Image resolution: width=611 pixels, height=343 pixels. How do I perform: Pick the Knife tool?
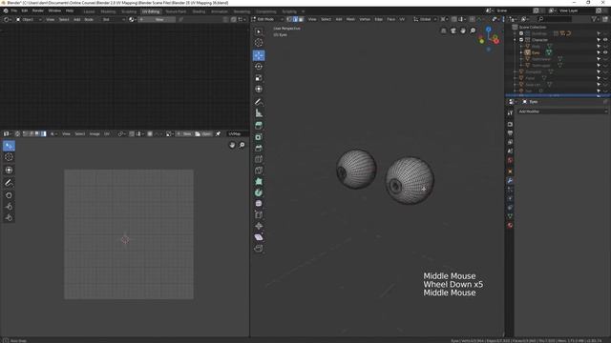[259, 171]
